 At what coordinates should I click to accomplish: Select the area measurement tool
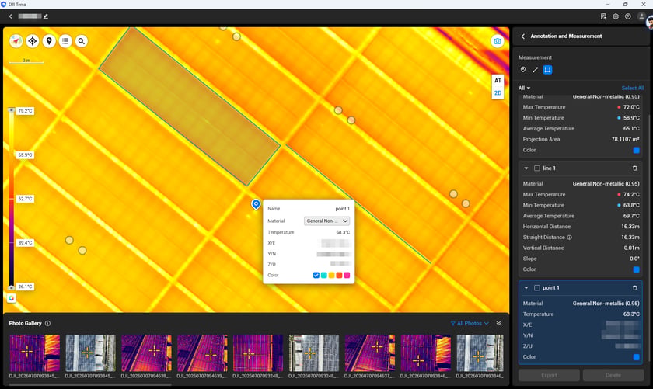[547, 69]
